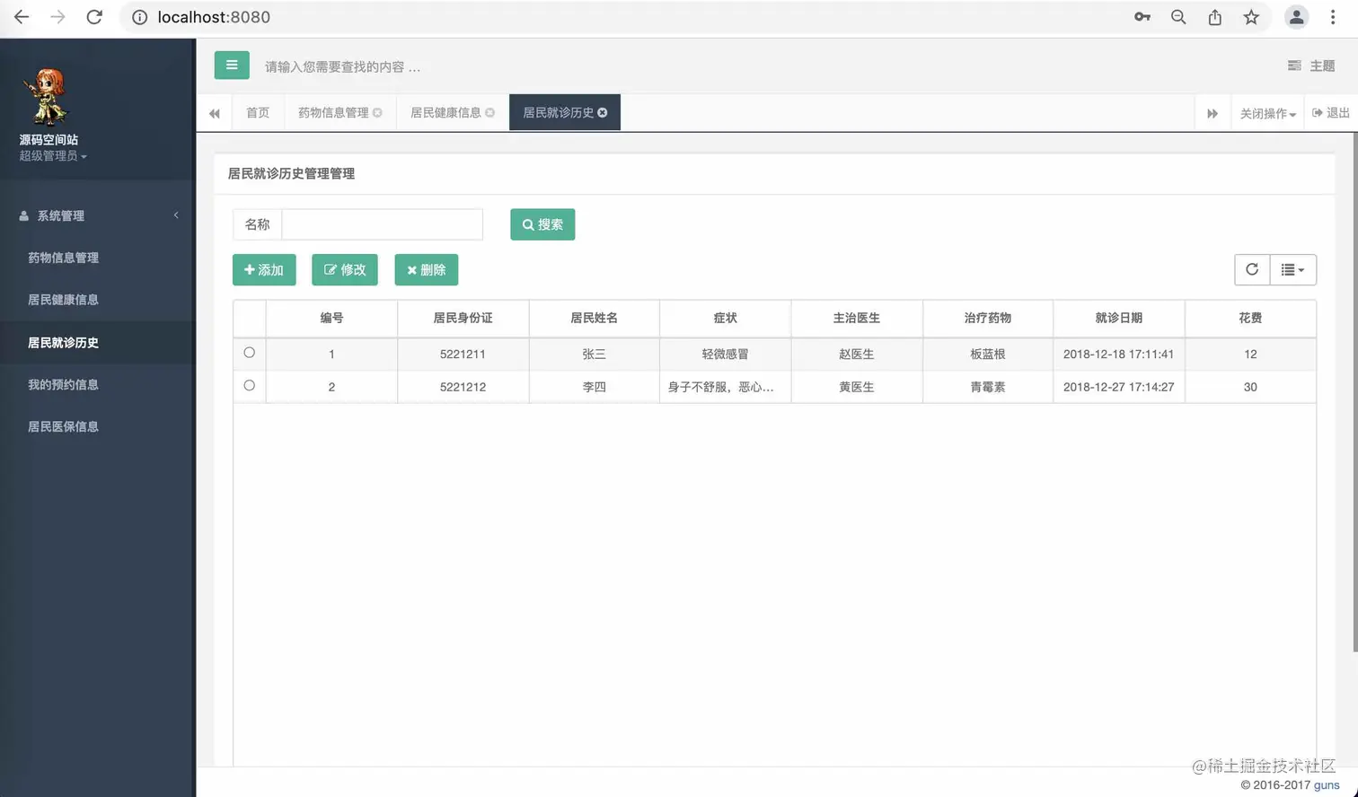Click the 修改 edit button
Viewport: 1358px width, 797px height.
(345, 269)
